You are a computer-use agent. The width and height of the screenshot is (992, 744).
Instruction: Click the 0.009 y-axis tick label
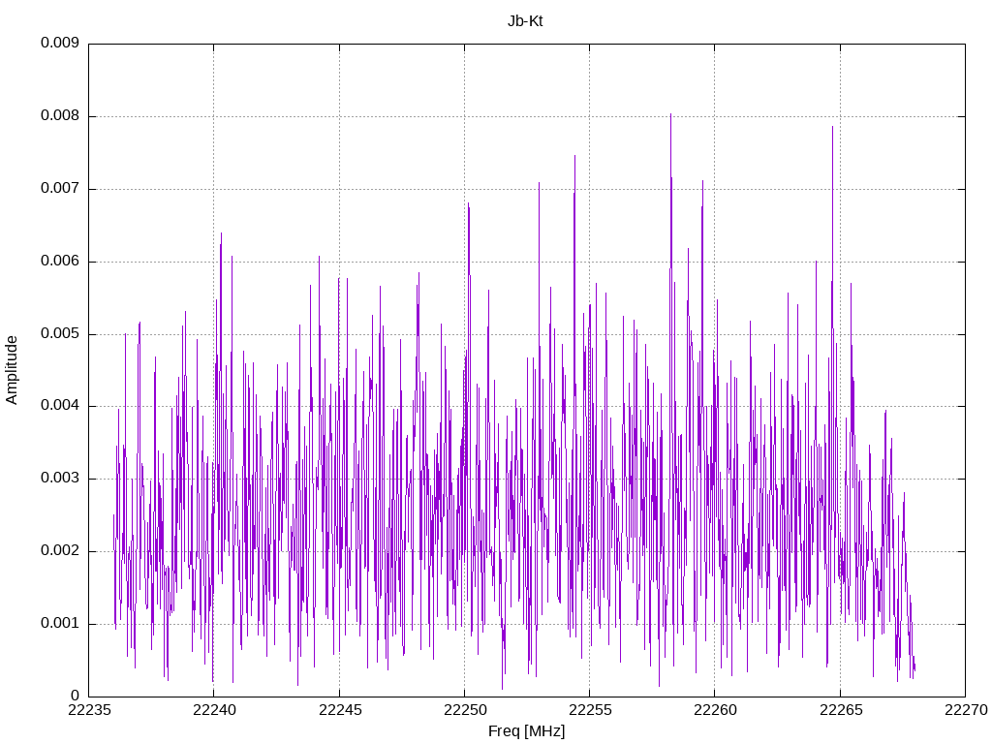[60, 43]
